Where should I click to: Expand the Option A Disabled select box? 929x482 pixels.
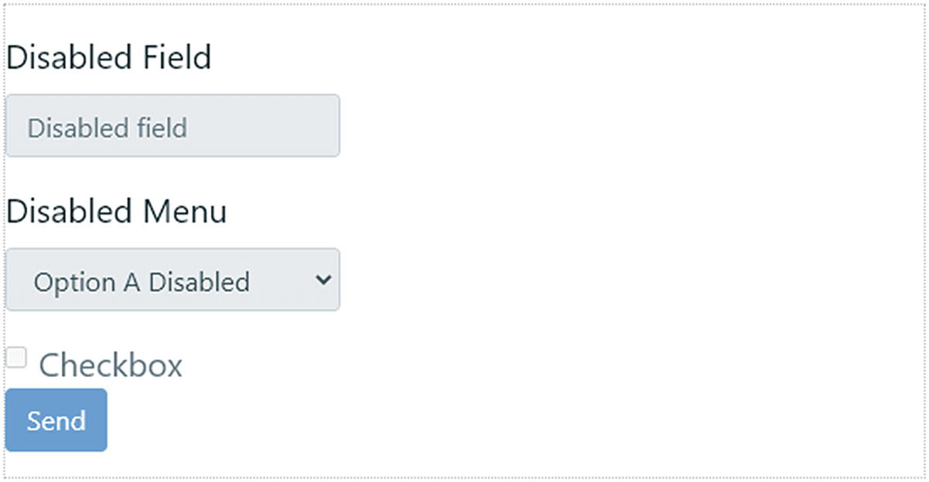[172, 280]
